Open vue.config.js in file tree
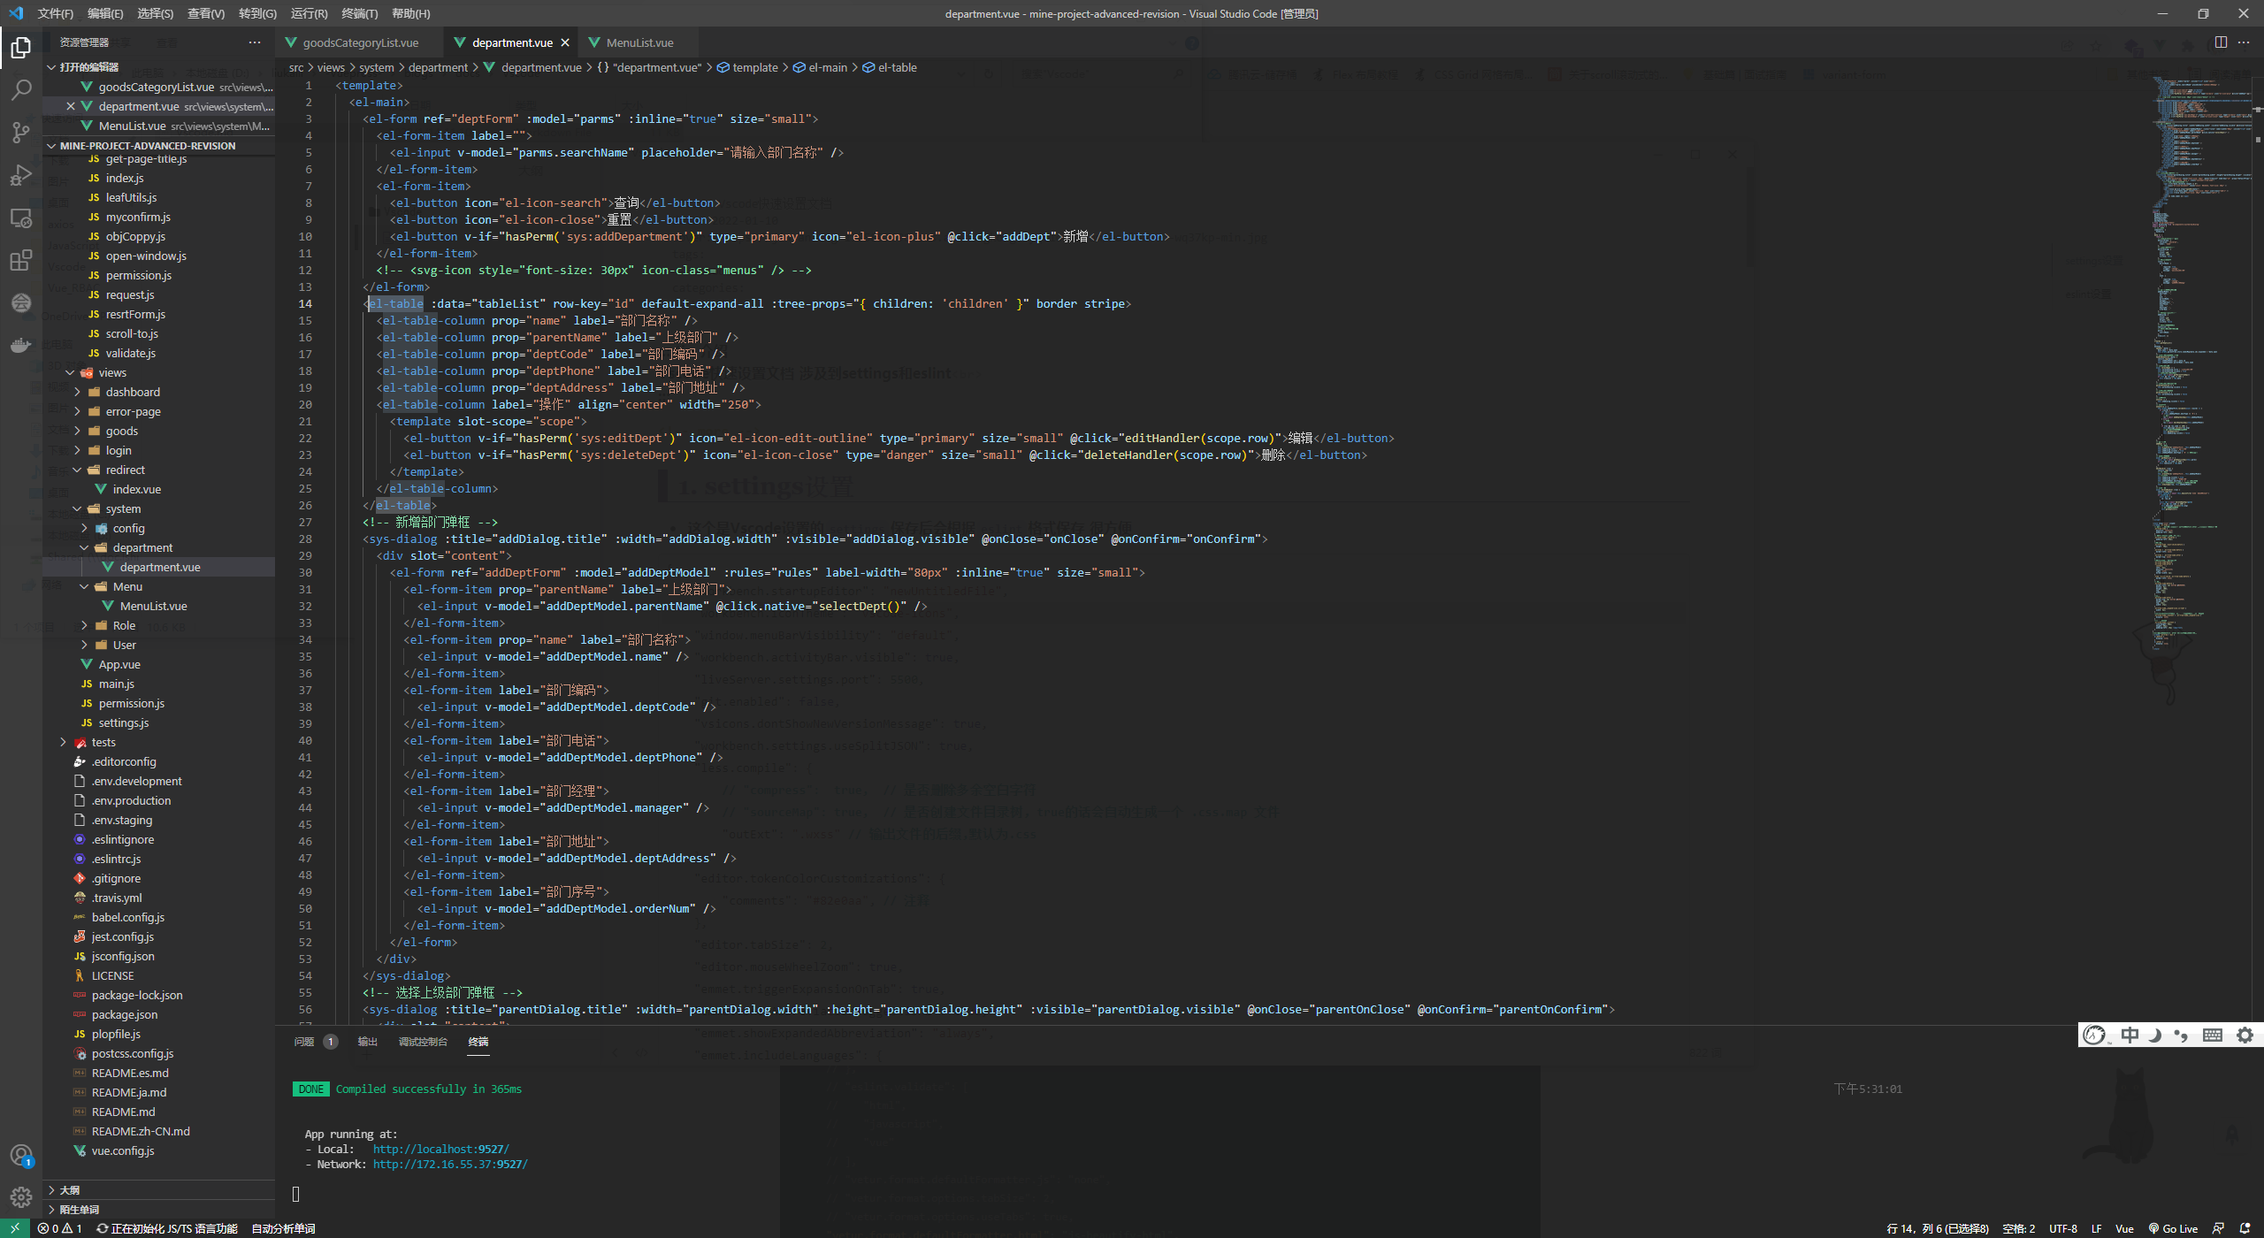This screenshot has height=1238, width=2264. pos(123,1150)
